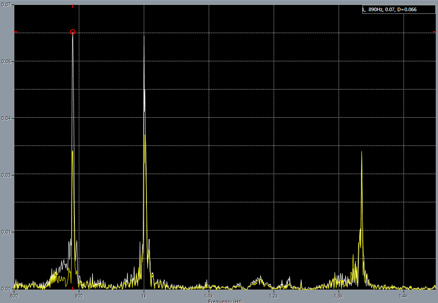Select the red marker on the right plot edge

click(434, 32)
